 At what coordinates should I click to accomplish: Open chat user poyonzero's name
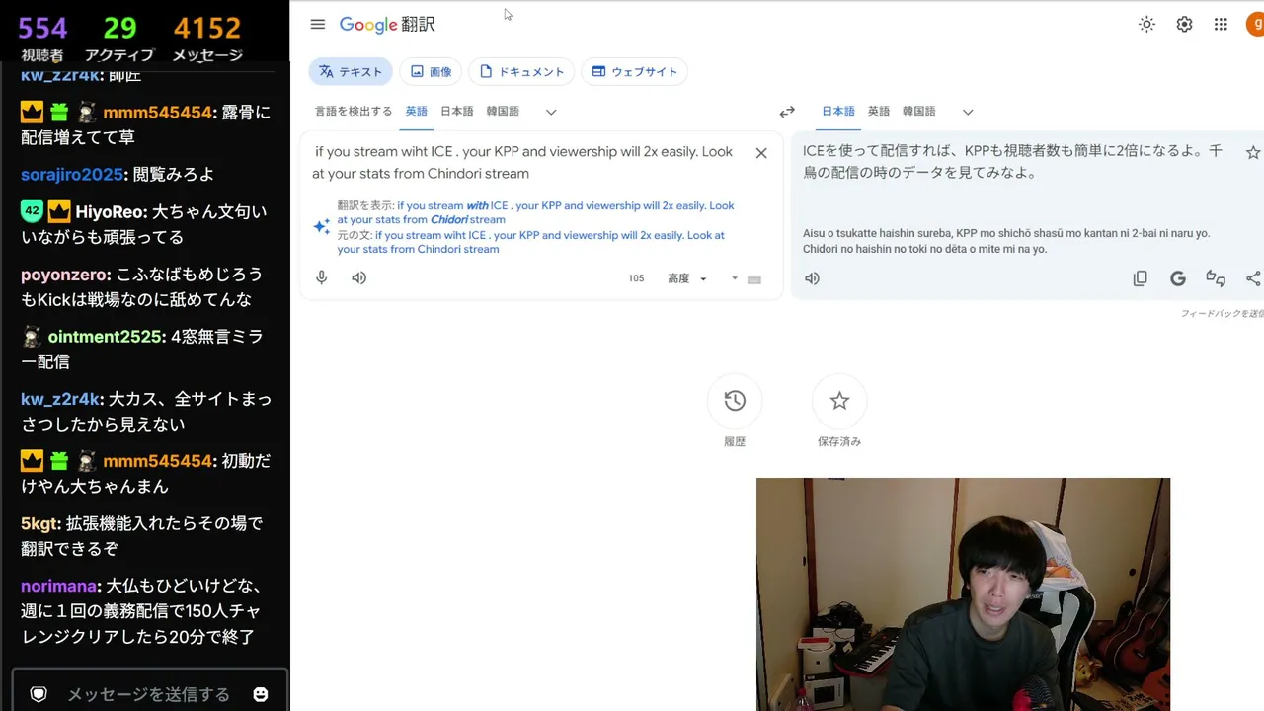(x=64, y=275)
